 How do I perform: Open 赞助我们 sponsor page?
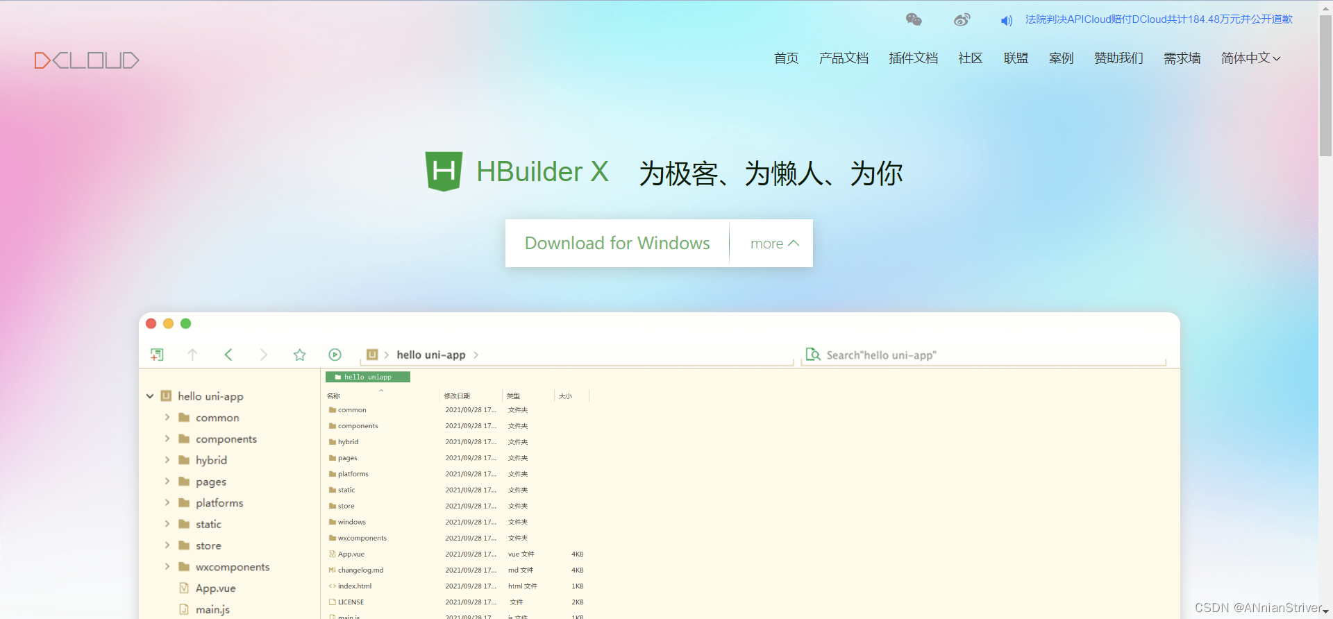pos(1118,58)
